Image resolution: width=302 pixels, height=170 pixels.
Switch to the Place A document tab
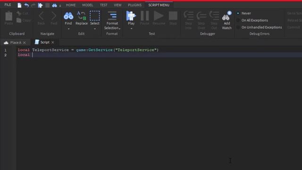(13, 42)
